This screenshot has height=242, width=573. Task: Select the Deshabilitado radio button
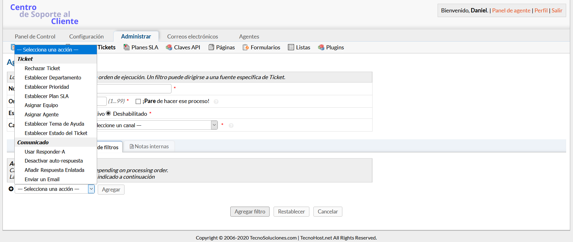108,114
